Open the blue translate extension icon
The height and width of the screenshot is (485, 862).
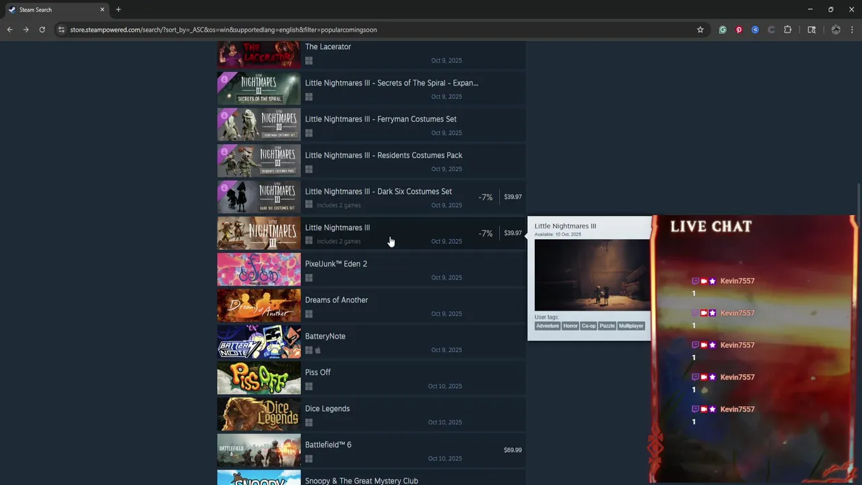click(755, 30)
